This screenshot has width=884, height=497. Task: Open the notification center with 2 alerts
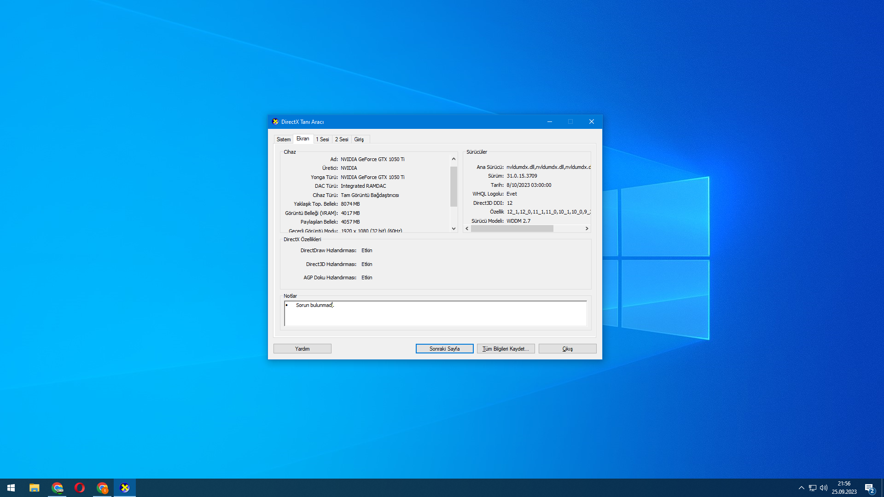(870, 488)
